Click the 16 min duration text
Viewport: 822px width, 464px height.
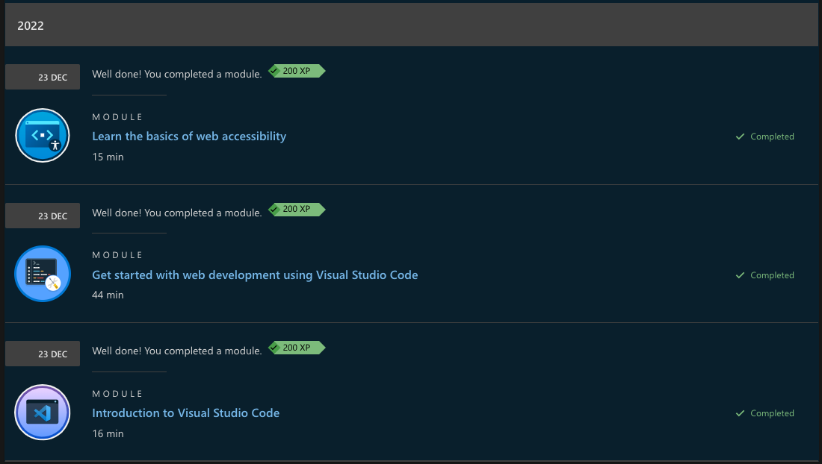click(x=108, y=433)
